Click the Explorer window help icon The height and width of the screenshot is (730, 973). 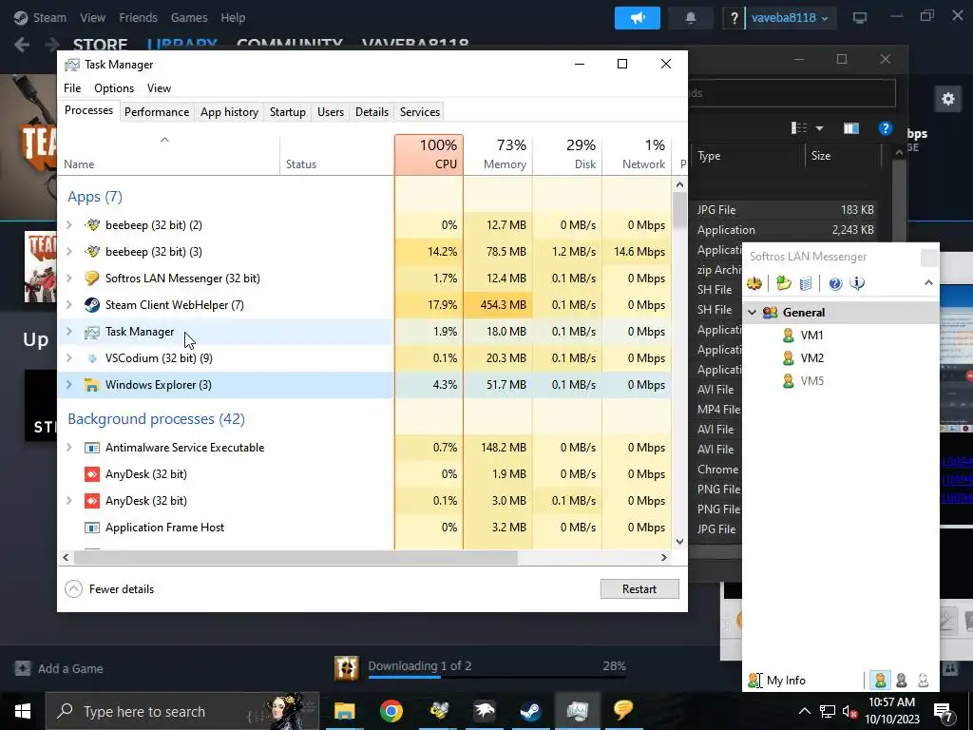coord(885,128)
